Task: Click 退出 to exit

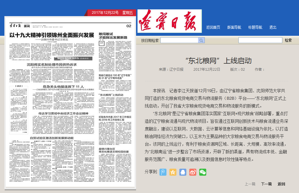Action: tap(273, 27)
